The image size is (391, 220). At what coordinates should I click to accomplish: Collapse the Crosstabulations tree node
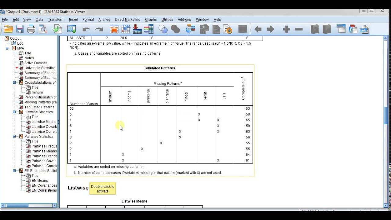pos(14,82)
